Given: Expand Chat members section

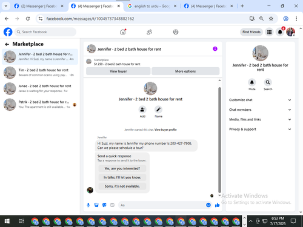Looking at the screenshot, I should coord(260,110).
